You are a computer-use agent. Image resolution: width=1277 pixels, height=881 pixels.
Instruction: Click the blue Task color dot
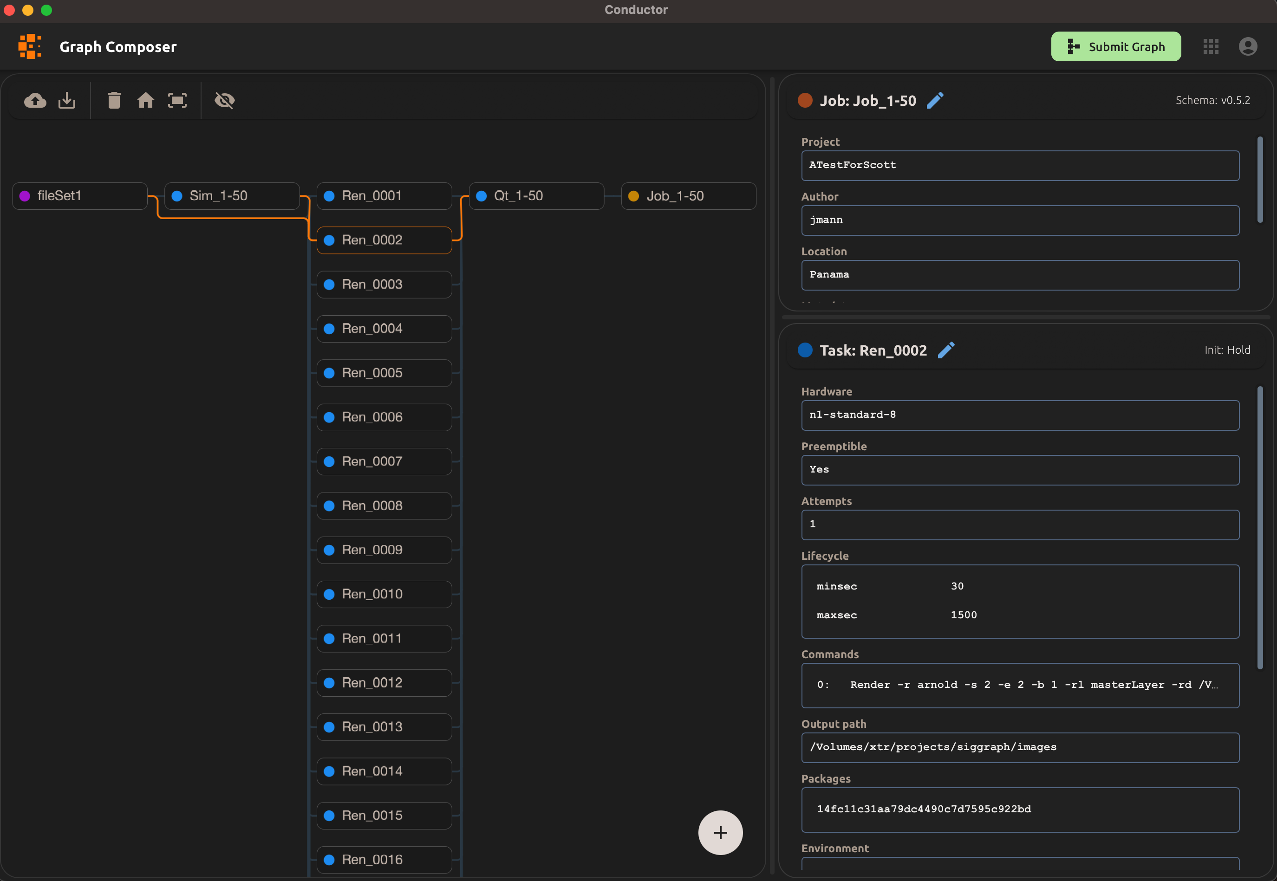point(805,350)
